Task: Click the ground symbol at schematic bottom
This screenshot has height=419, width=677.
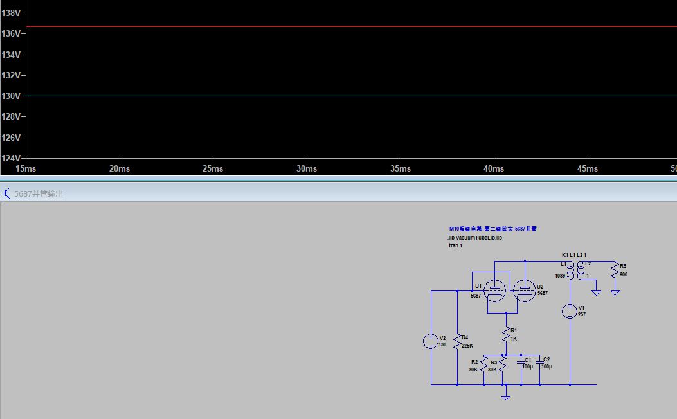Action: pyautogui.click(x=506, y=397)
